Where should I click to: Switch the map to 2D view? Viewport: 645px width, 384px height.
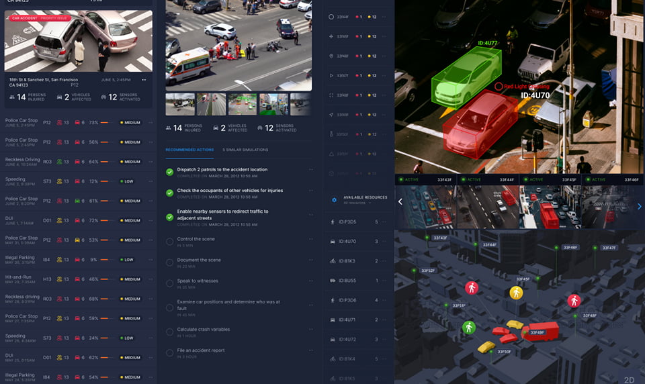click(x=629, y=380)
